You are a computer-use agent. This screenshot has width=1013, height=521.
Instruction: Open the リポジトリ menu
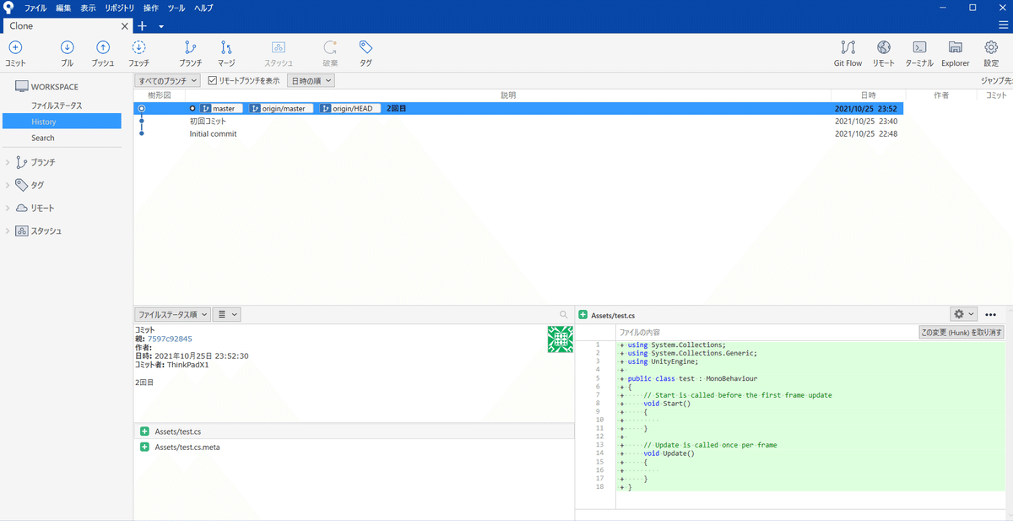119,8
